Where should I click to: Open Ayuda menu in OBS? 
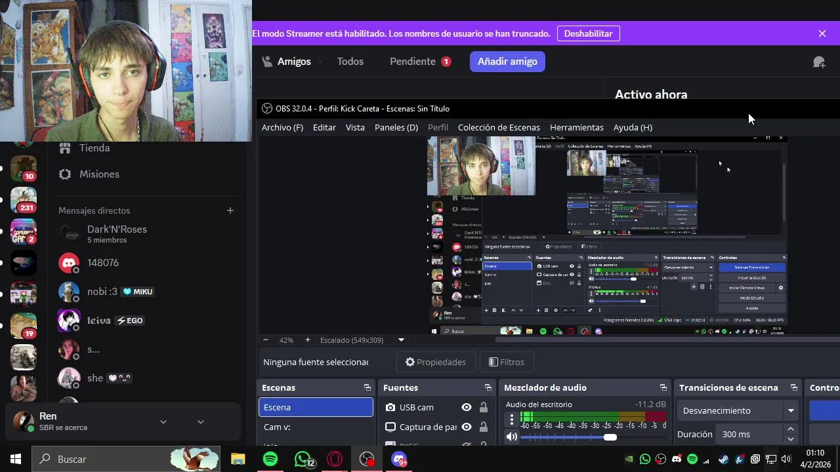[633, 128]
